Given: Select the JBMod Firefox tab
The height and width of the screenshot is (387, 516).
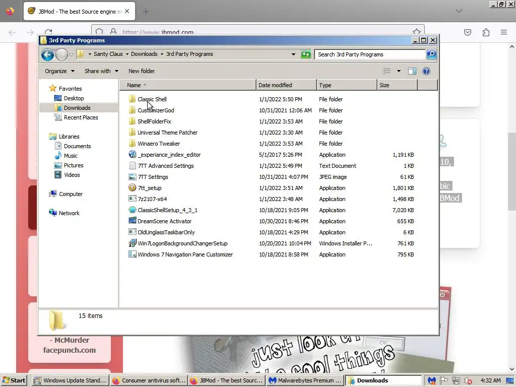Looking at the screenshot, I should [x=79, y=11].
